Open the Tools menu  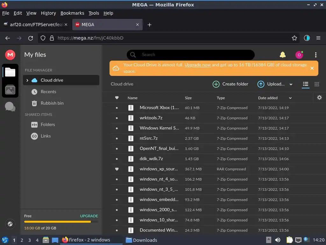94,13
